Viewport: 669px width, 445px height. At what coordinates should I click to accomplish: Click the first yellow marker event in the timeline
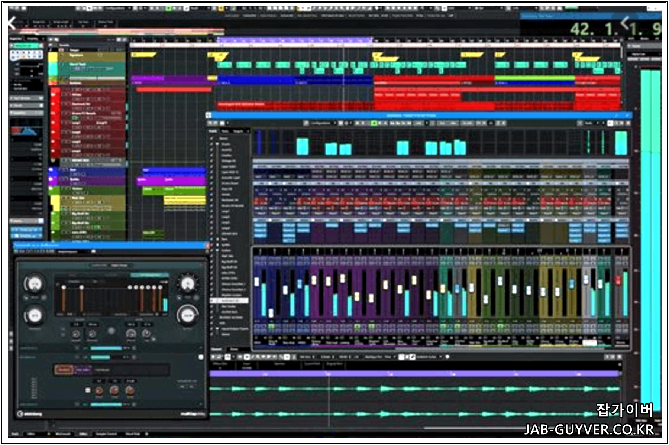click(x=143, y=55)
